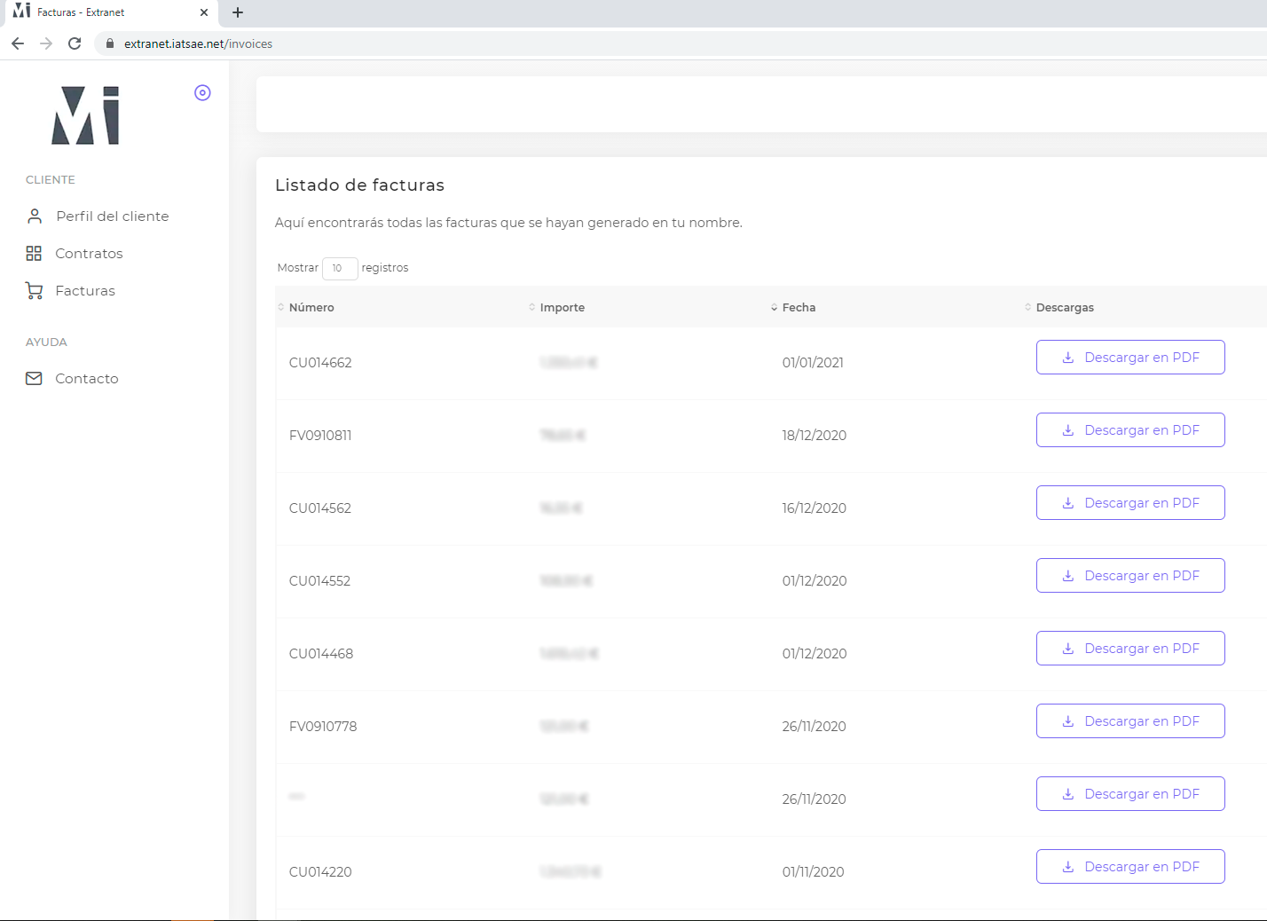Reload the page with the refresh icon
The height and width of the screenshot is (921, 1267).
coord(75,43)
